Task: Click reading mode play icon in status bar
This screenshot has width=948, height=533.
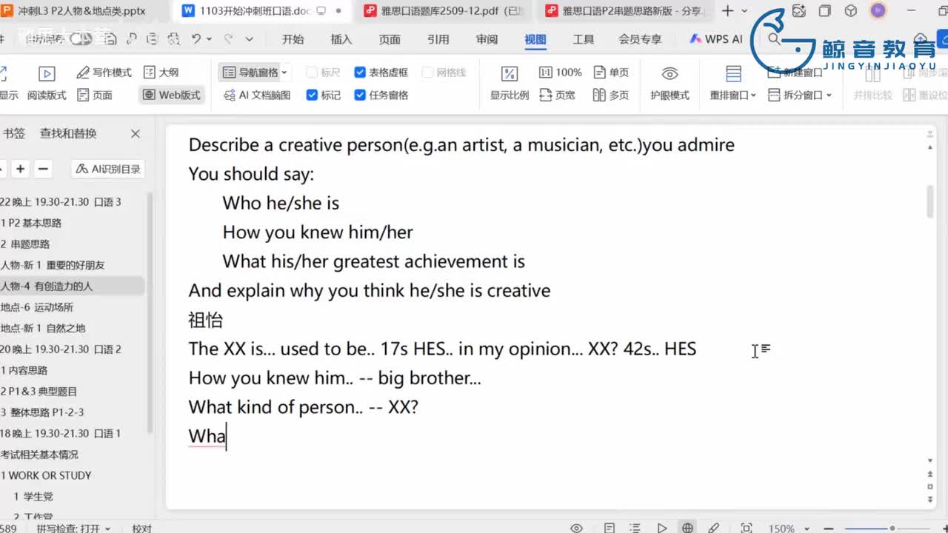Action: (661, 528)
